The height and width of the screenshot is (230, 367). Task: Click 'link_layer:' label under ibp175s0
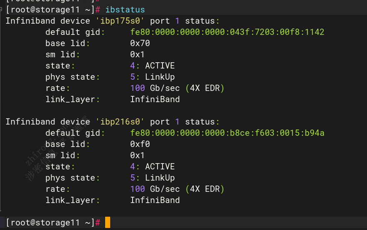point(73,99)
